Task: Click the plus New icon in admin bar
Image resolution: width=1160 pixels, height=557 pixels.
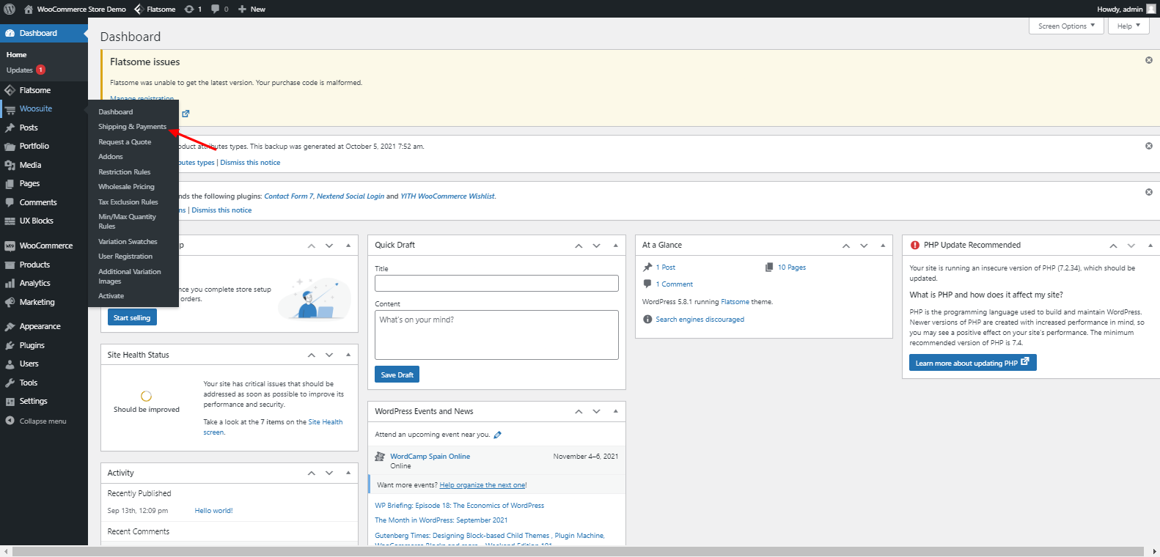Action: (242, 9)
